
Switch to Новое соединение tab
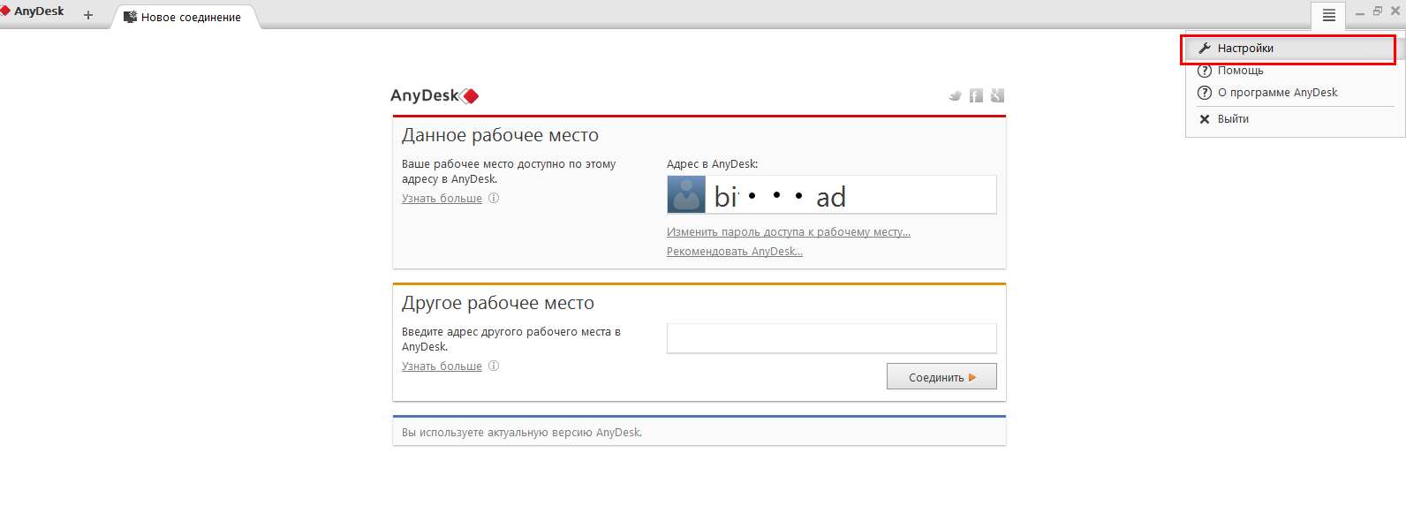click(184, 17)
